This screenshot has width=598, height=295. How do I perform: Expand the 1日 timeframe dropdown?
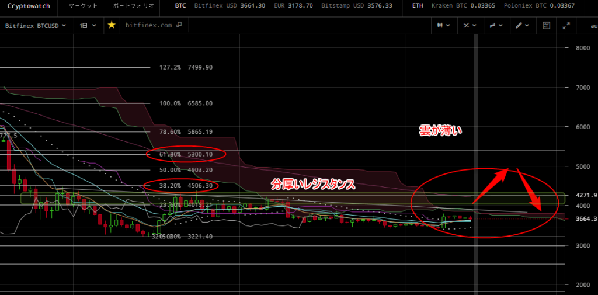[x=88, y=26]
